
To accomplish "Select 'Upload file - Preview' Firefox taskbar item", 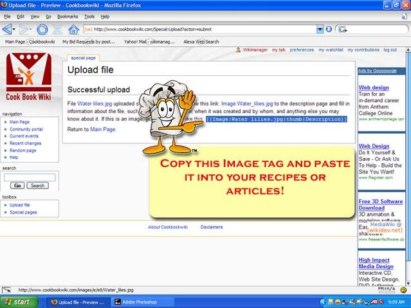I will point(79,302).
